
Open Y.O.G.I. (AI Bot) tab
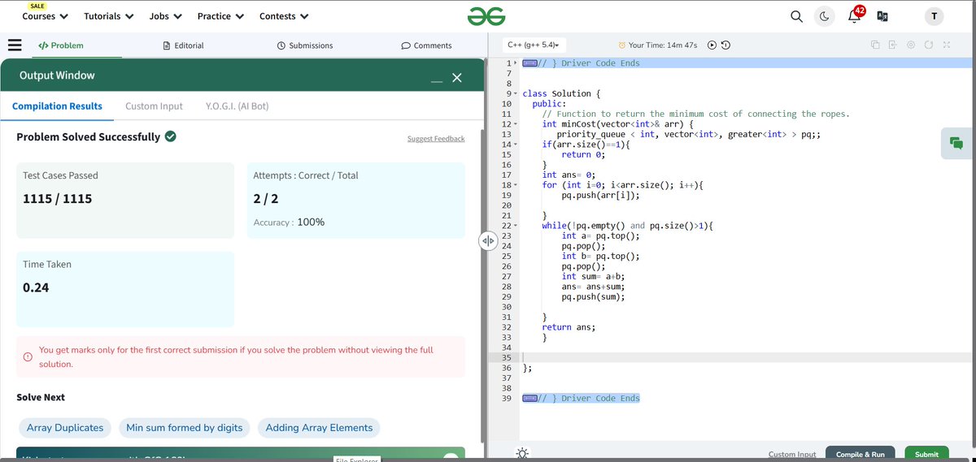click(x=237, y=106)
